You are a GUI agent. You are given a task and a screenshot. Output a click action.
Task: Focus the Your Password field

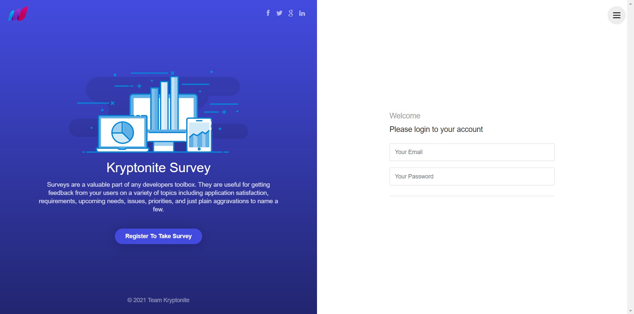472,176
